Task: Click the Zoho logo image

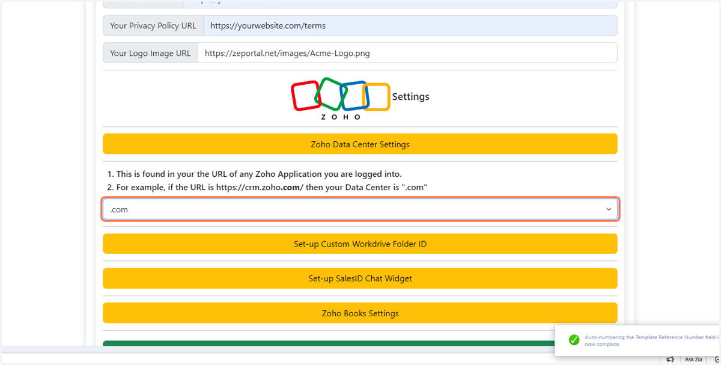Action: [x=341, y=98]
